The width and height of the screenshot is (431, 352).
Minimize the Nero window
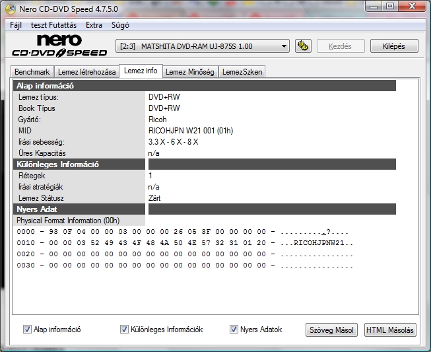click(374, 7)
